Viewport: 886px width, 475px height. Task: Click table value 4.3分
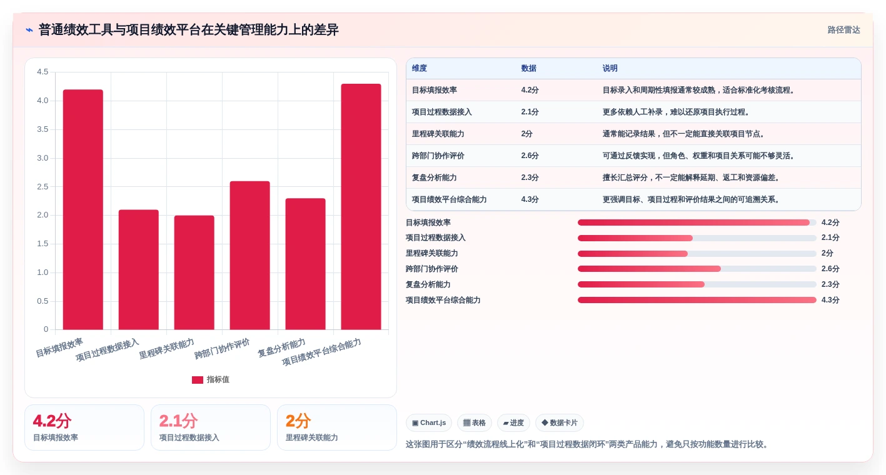pyautogui.click(x=530, y=199)
